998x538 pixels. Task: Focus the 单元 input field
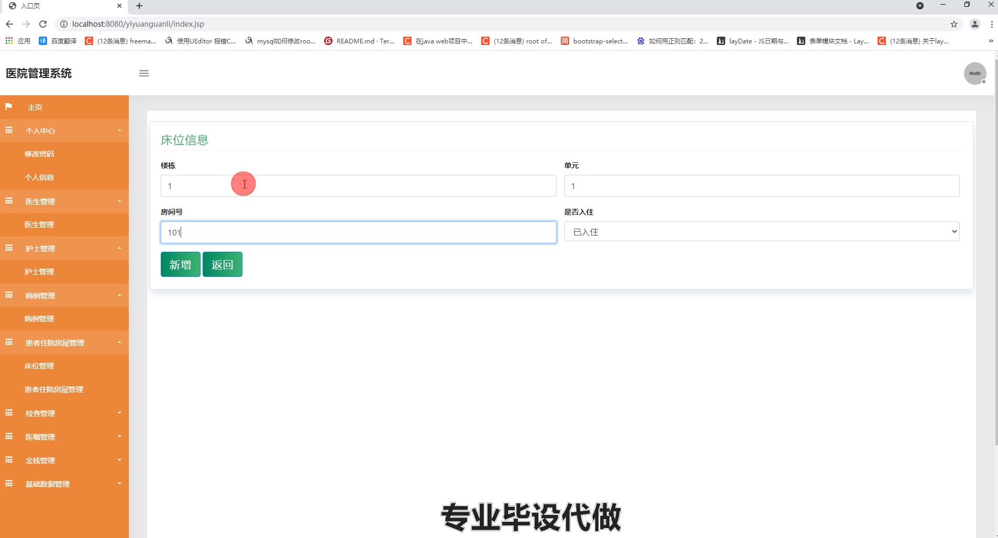pyautogui.click(x=762, y=186)
